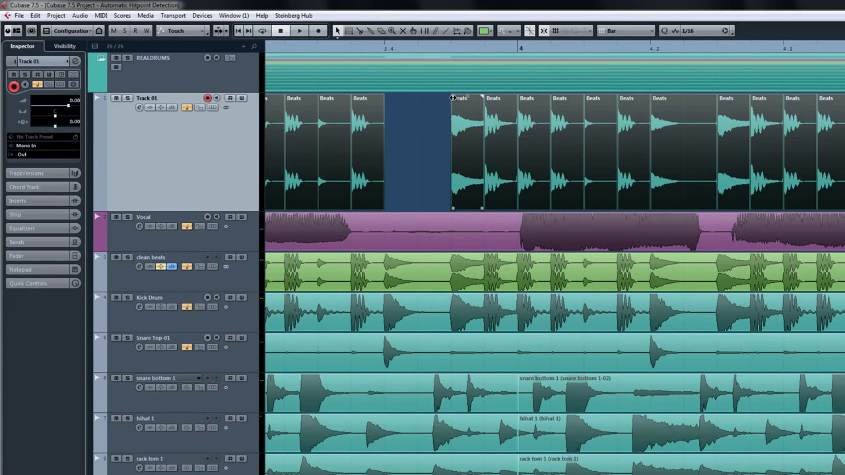
Task: Click the inspector volume fader handle
Action: pyautogui.click(x=68, y=106)
